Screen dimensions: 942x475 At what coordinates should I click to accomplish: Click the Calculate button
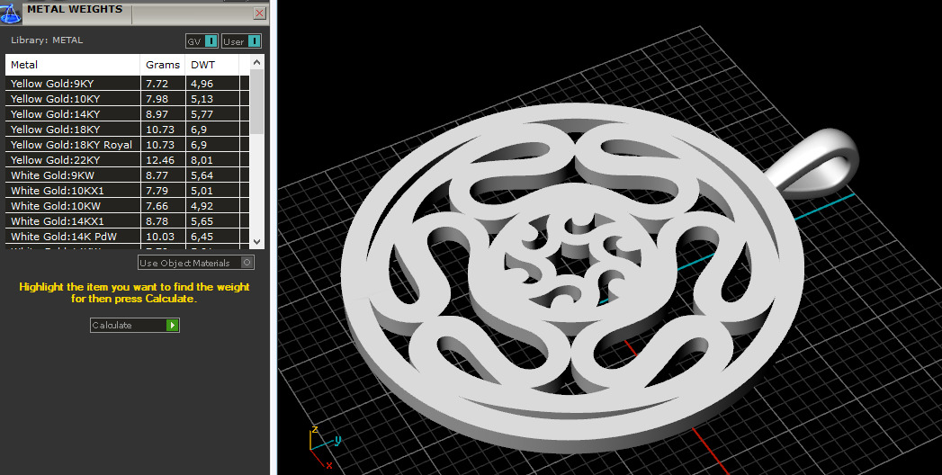[135, 325]
